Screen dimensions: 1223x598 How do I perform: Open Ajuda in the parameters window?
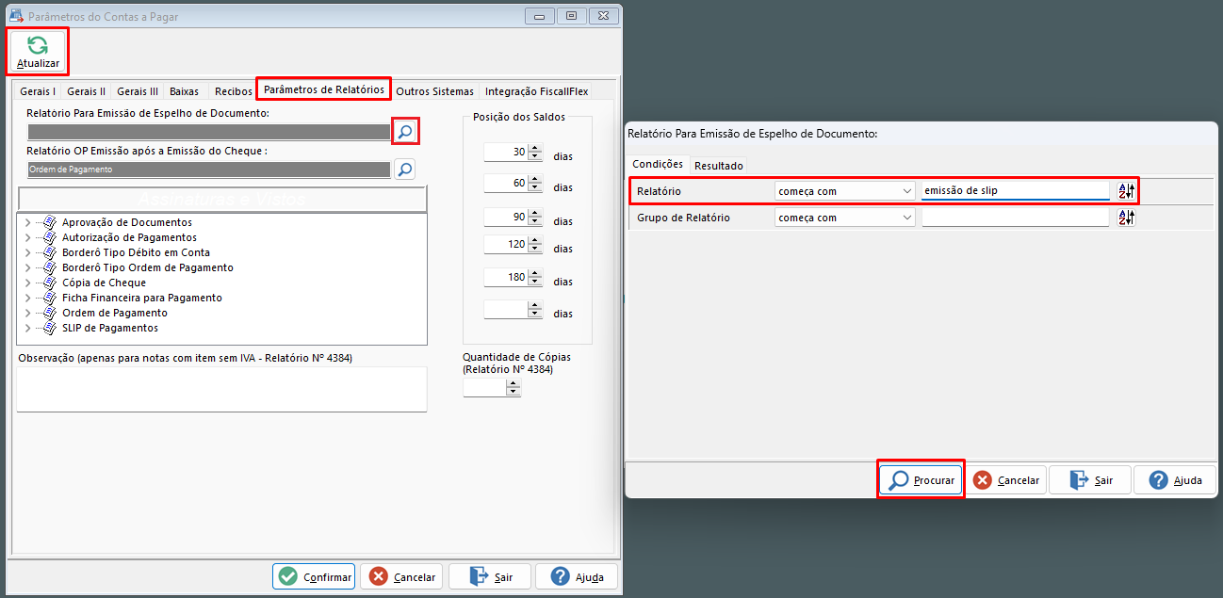click(x=577, y=576)
